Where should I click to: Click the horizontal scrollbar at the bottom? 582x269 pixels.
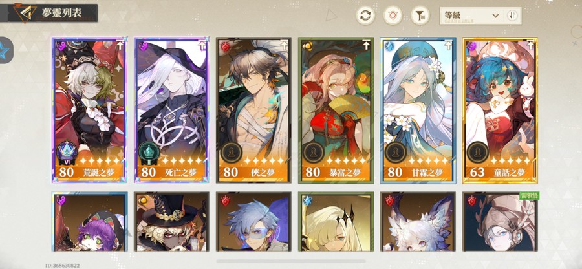[x=291, y=261]
